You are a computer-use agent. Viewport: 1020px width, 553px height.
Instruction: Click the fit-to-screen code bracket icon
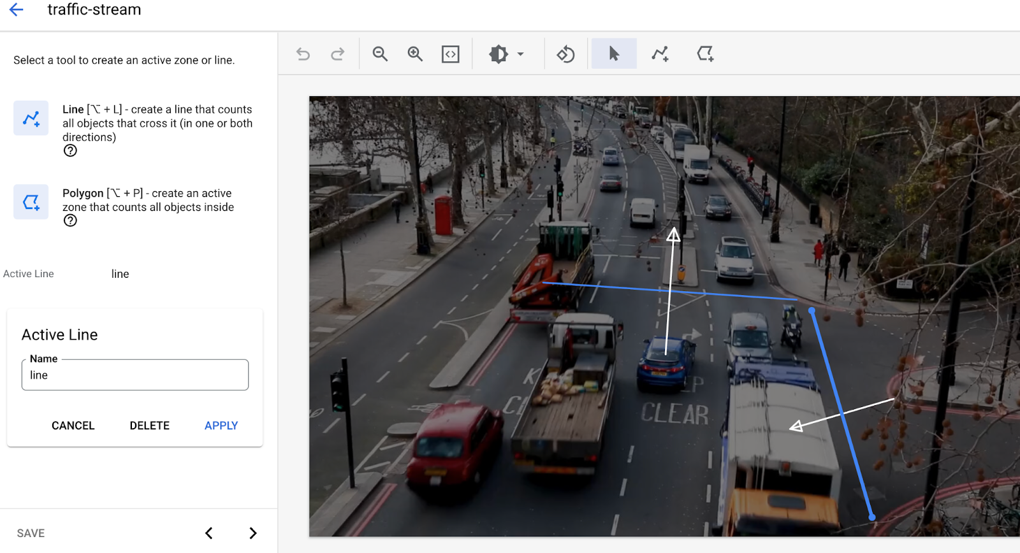(x=450, y=54)
